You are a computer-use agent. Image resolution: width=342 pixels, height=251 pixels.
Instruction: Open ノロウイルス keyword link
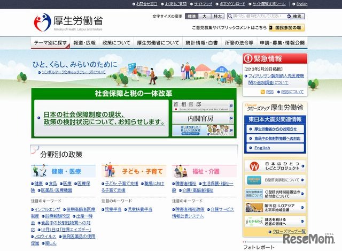(x=45, y=237)
